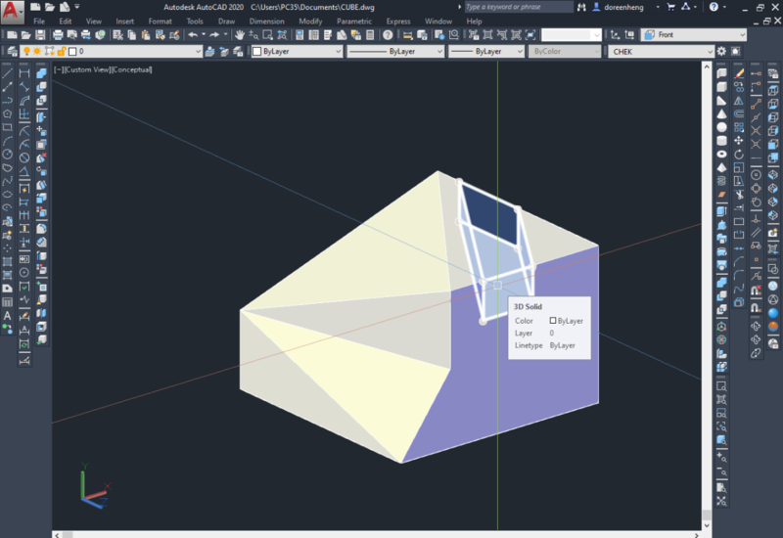Screen dimensions: 783x538
Task: Toggle the layer 0 freeze sun icon
Action: pos(37,51)
